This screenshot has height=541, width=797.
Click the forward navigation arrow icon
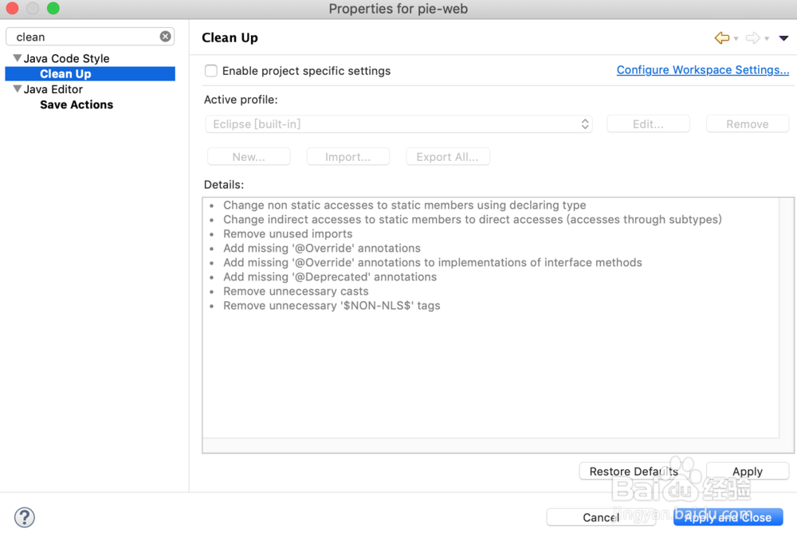point(752,37)
